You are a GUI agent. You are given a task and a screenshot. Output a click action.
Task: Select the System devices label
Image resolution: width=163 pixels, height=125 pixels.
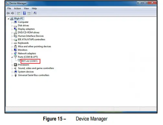point(26,72)
